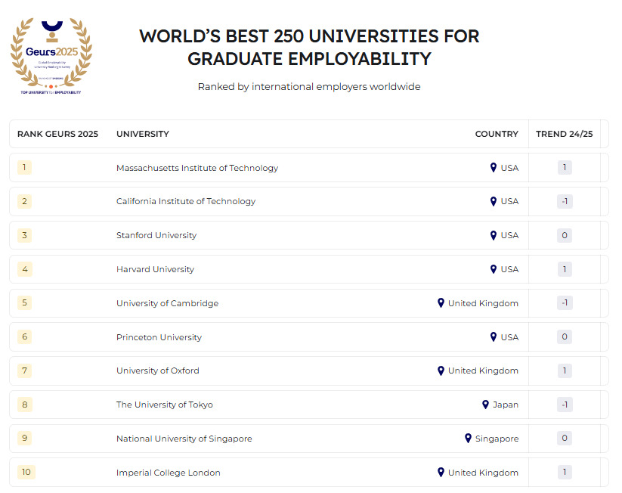This screenshot has width=622, height=493.
Task: Click the rank 10 badge
Action: click(x=26, y=473)
